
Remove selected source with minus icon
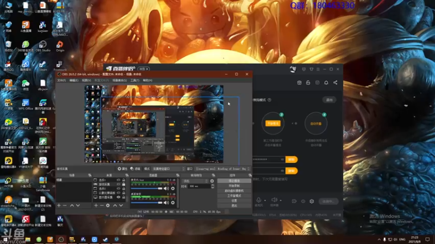[x=102, y=206]
